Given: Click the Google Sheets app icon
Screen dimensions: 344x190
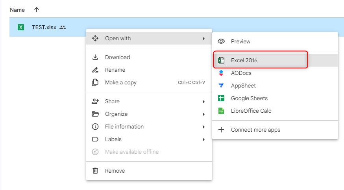Looking at the screenshot, I should pos(221,98).
